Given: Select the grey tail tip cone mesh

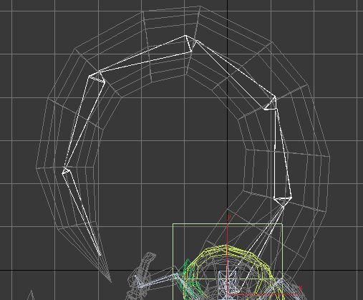Looking at the screenshot, I should coord(105,270).
